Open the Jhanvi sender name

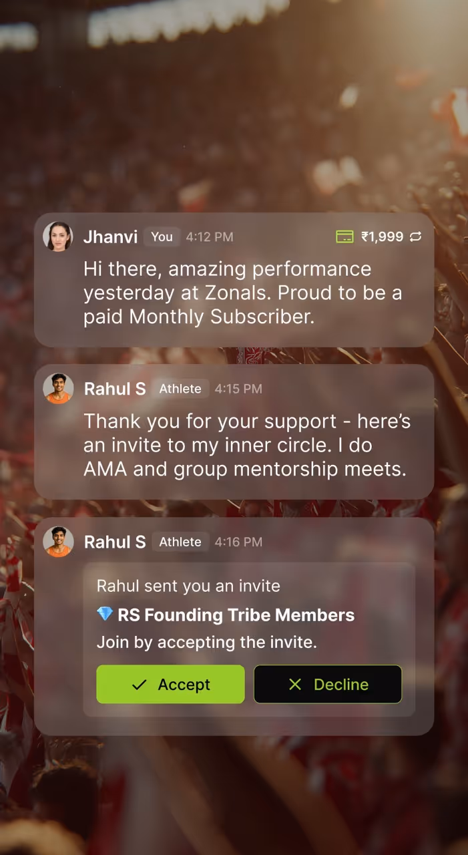[x=110, y=236]
